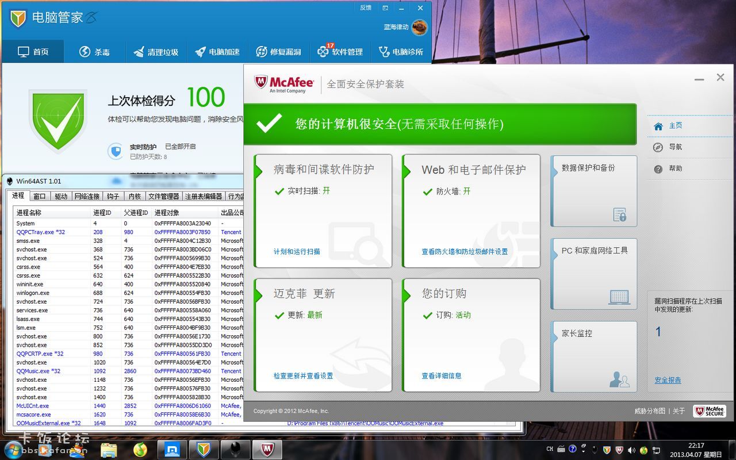This screenshot has width=736, height=460.
Task: Click the McAfee SECURE badge
Action: coord(710,411)
